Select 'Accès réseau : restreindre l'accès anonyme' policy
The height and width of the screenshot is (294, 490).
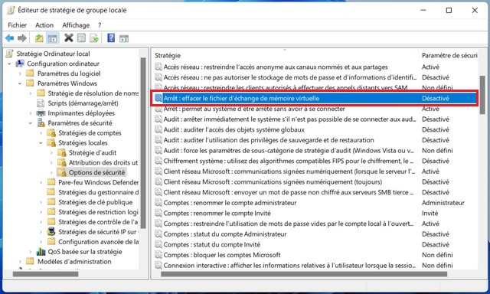[x=276, y=67]
